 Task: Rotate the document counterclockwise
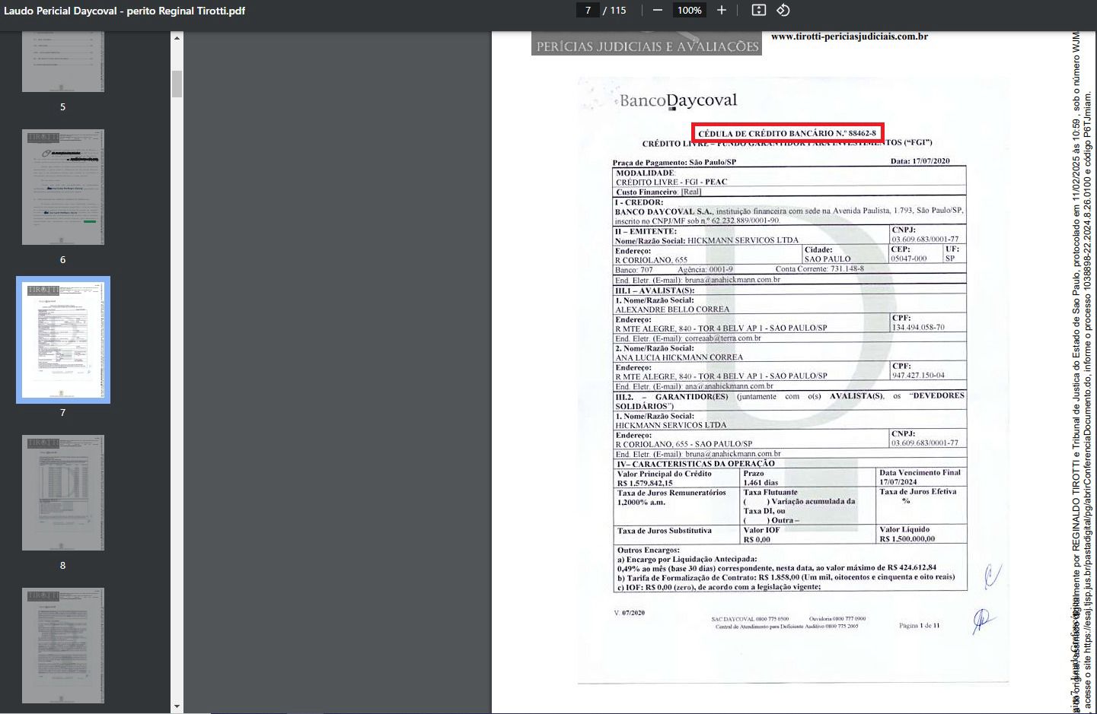point(783,11)
